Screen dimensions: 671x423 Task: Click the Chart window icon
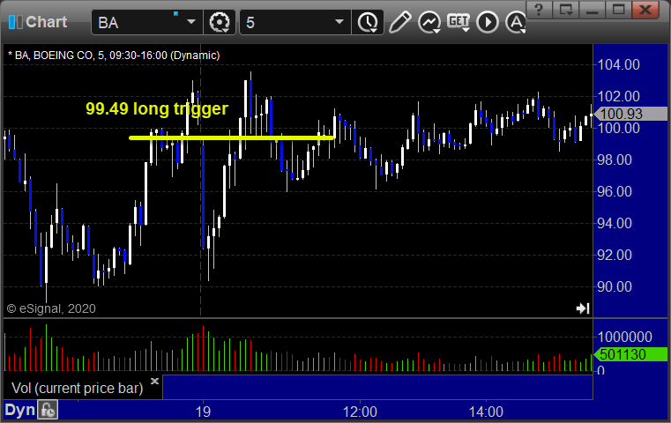tap(15, 22)
